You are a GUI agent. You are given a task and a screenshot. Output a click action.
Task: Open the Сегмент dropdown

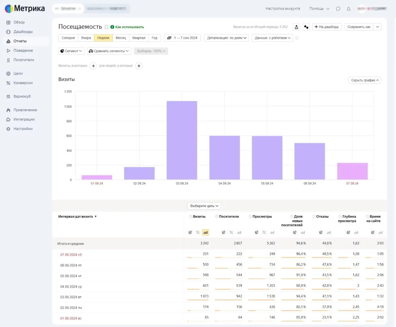click(x=71, y=51)
